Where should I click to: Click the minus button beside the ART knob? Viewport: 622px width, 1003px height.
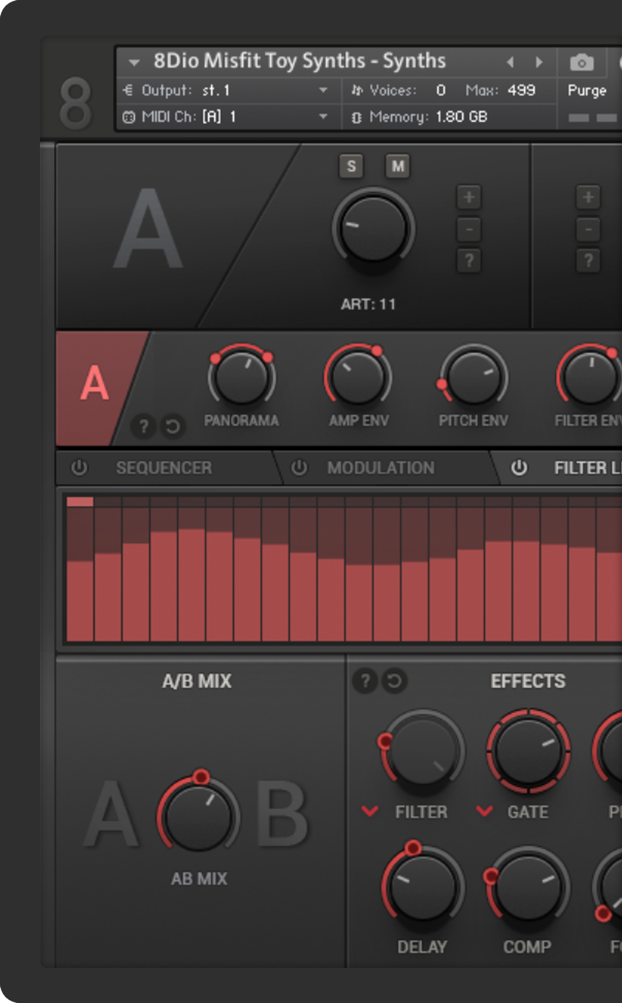point(469,229)
